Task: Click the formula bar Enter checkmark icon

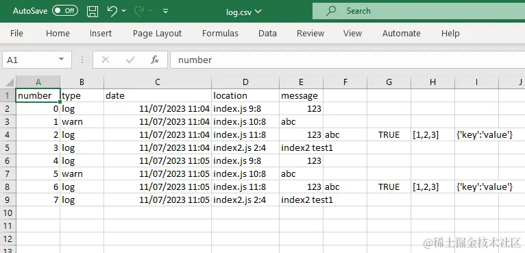Action: tap(130, 60)
